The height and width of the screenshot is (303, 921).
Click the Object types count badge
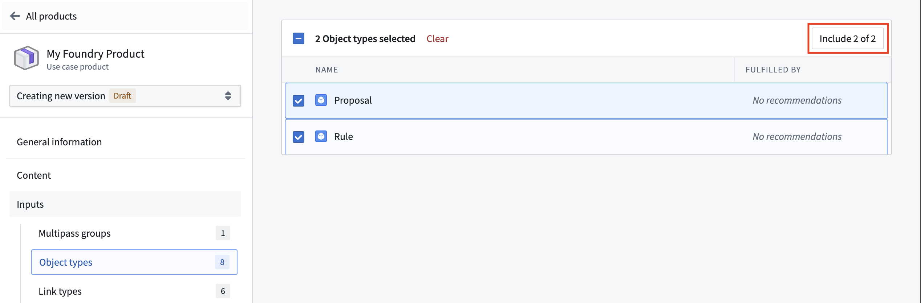tap(222, 262)
